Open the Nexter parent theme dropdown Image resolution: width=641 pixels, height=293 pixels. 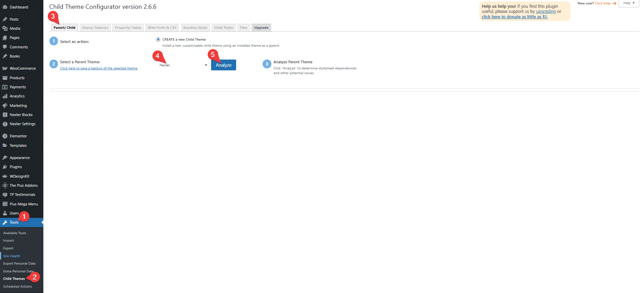pos(183,65)
